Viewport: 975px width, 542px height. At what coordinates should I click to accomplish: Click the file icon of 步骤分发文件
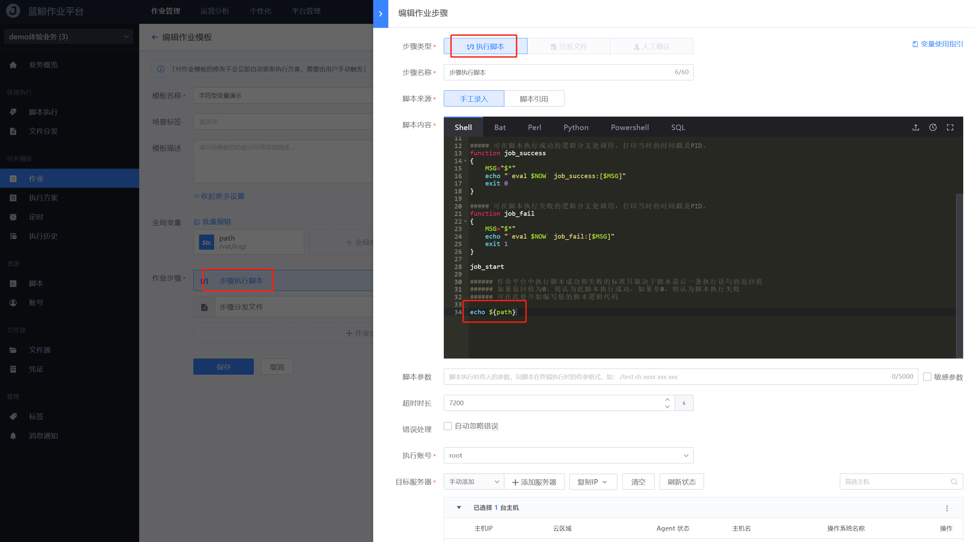point(204,307)
